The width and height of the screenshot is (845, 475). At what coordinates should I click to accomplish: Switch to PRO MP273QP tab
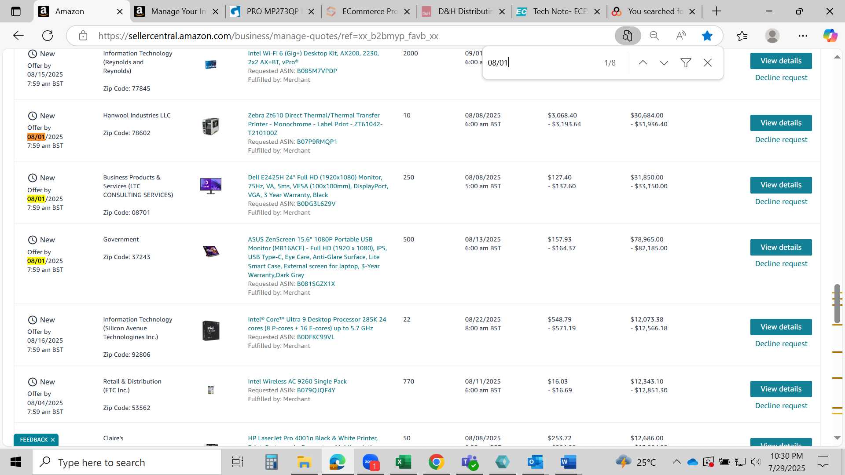point(273,11)
